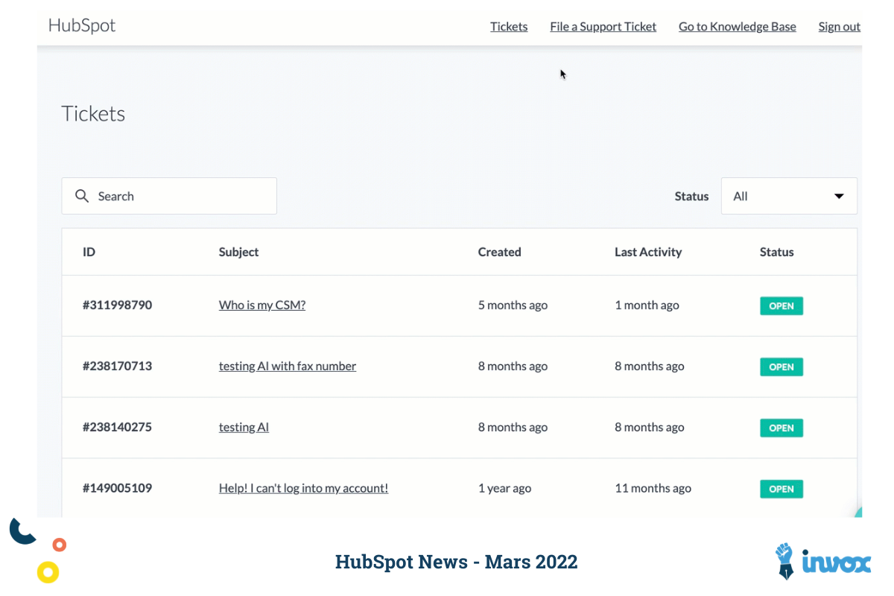Click the Last Activity column header
Screen dimensions: 894x596
point(648,252)
